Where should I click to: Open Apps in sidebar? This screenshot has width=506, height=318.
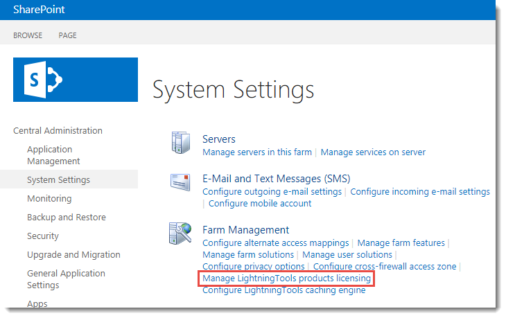(37, 303)
